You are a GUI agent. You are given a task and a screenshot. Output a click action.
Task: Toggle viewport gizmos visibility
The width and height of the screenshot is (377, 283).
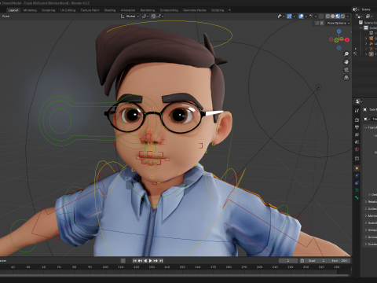point(289,17)
